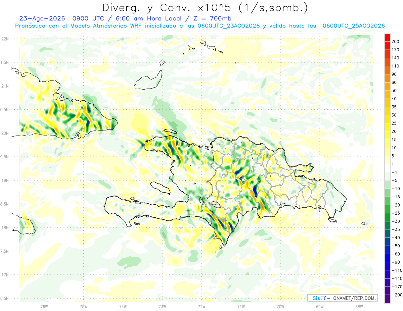
Task: Pick the blue swatch between -60 and -90
Action: [387, 258]
